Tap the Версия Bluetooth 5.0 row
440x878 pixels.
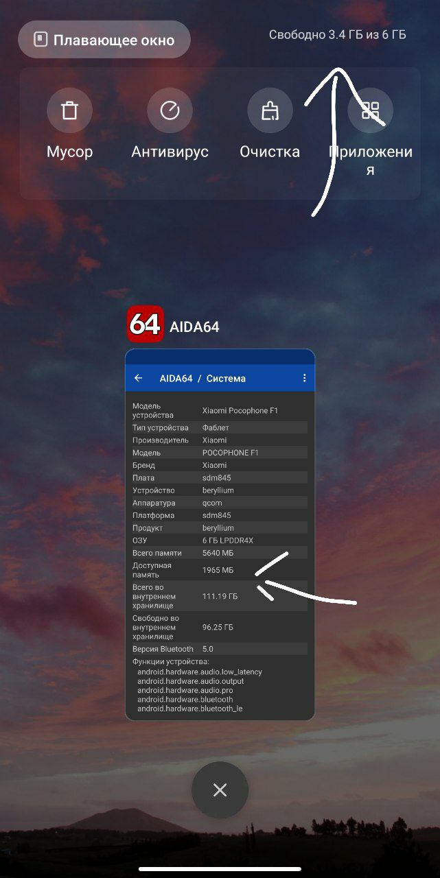pyautogui.click(x=220, y=649)
